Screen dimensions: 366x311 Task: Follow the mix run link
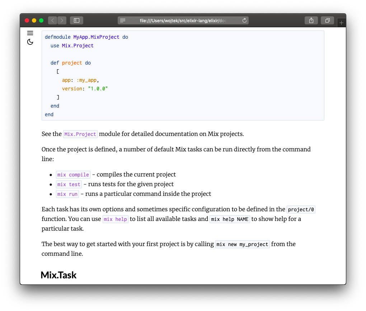click(67, 194)
